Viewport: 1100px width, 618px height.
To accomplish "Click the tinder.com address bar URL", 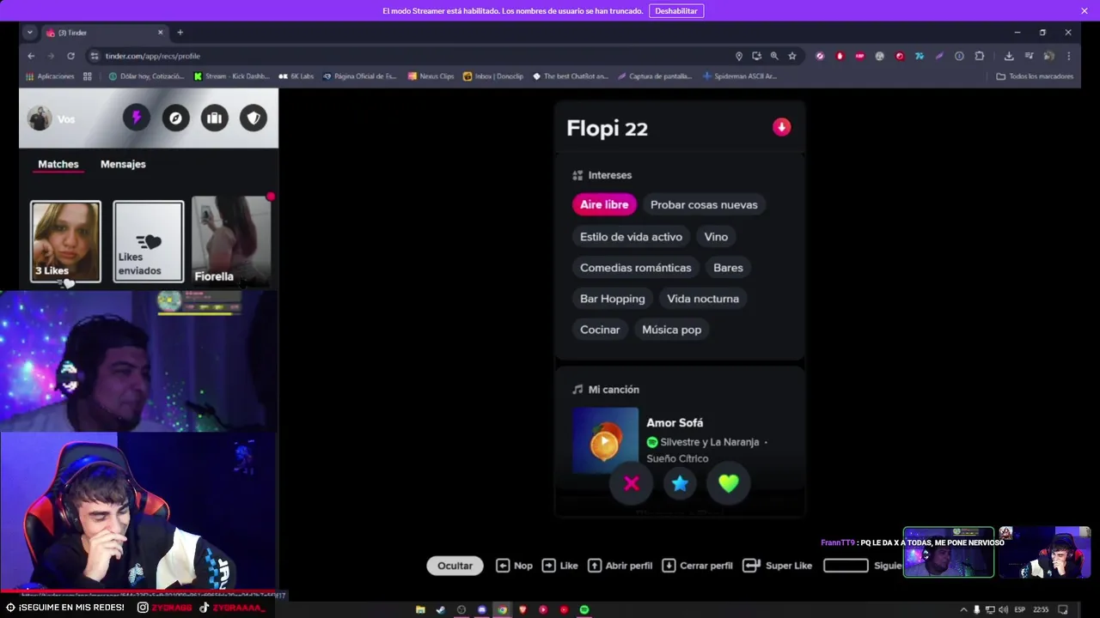I will pos(152,56).
